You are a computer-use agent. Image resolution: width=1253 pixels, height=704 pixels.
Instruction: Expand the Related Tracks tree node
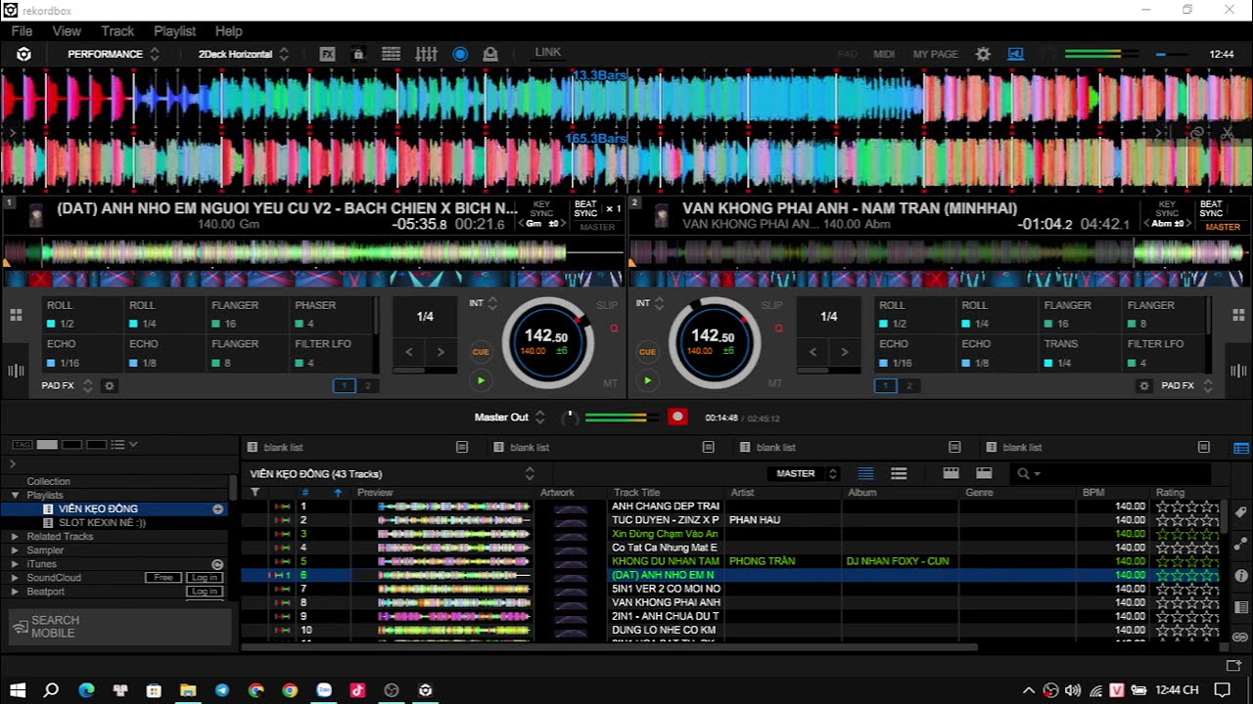[x=15, y=537]
